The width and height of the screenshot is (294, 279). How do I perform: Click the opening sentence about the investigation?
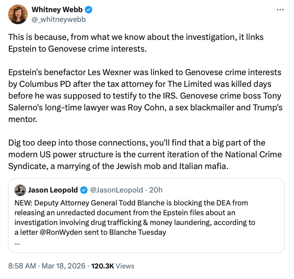pos(135,42)
